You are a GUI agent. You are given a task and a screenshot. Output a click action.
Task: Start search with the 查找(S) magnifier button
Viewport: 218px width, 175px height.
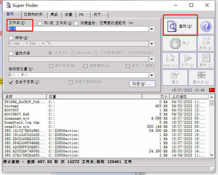tap(180, 26)
